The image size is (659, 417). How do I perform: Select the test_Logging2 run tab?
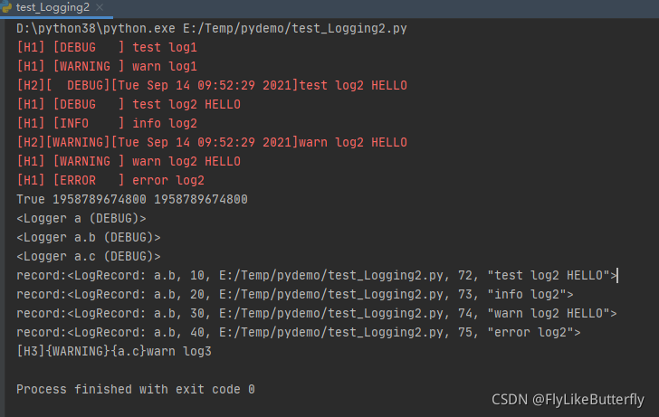pos(53,8)
